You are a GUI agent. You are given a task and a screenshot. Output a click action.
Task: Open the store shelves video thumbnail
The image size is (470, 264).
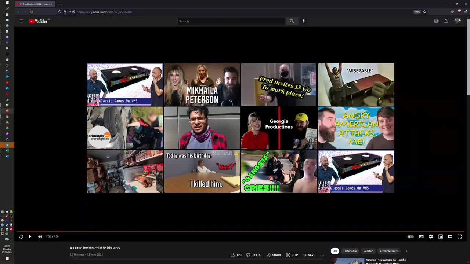pos(125,171)
